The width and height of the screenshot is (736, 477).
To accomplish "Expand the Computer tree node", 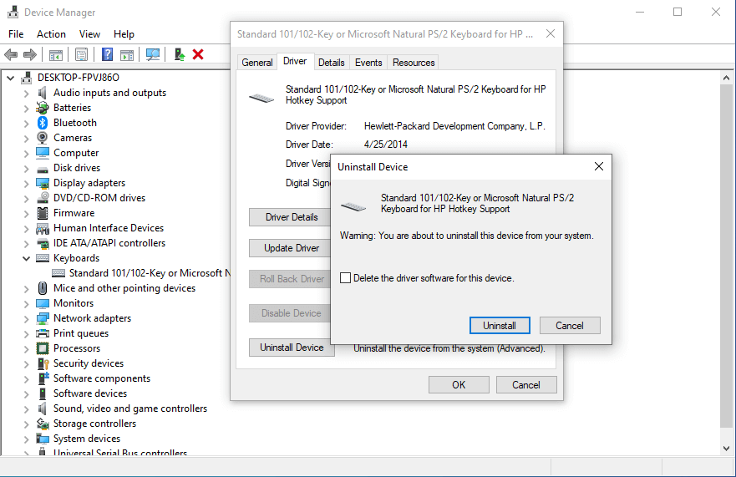I will point(26,154).
